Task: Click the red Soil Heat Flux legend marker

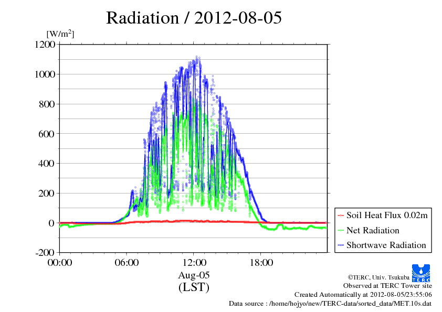Action: (x=341, y=216)
